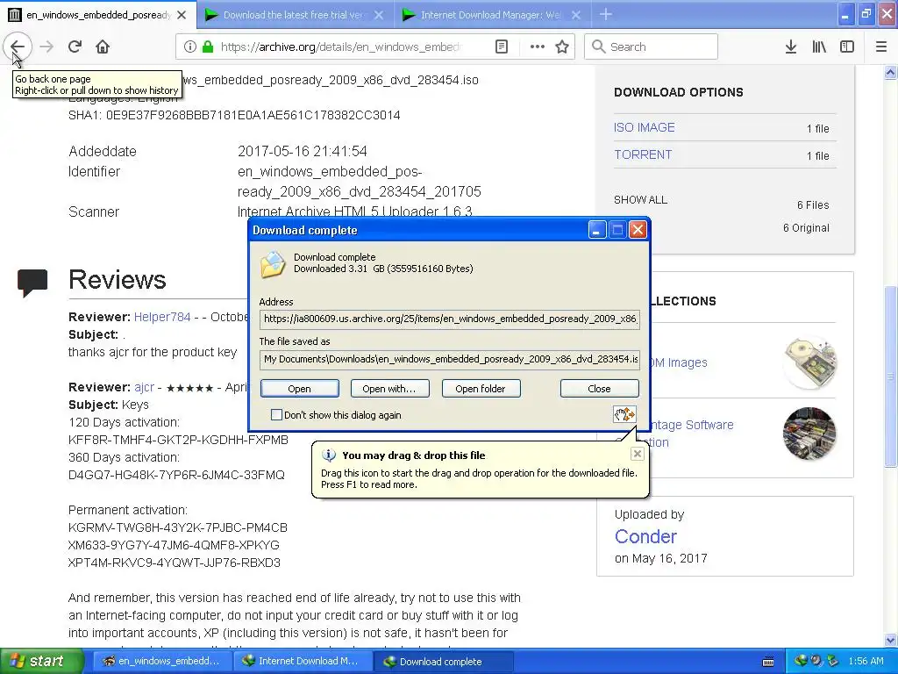The width and height of the screenshot is (898, 674).
Task: Show site information icon in address bar
Action: click(190, 47)
